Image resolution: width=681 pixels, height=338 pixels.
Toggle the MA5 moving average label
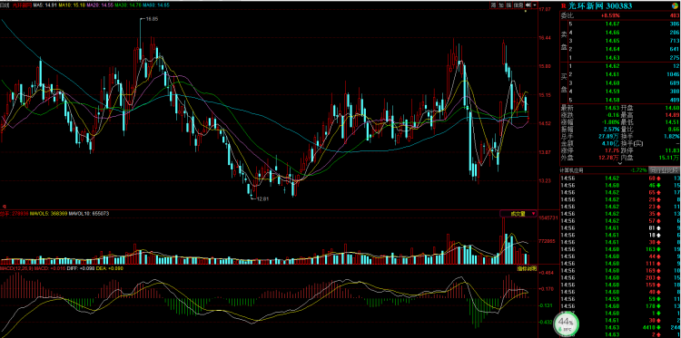(44, 5)
